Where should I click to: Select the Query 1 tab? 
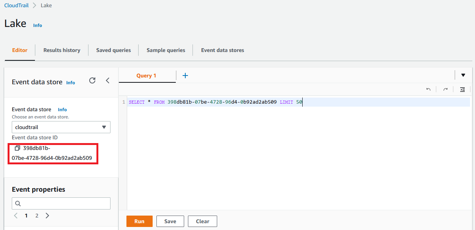coord(147,76)
